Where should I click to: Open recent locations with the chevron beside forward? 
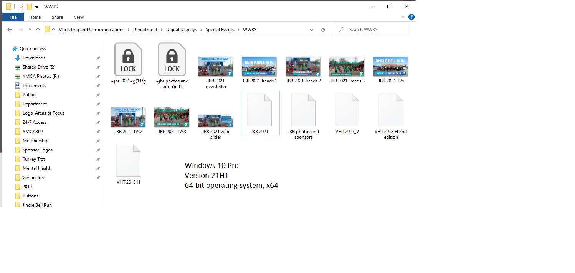(x=30, y=29)
